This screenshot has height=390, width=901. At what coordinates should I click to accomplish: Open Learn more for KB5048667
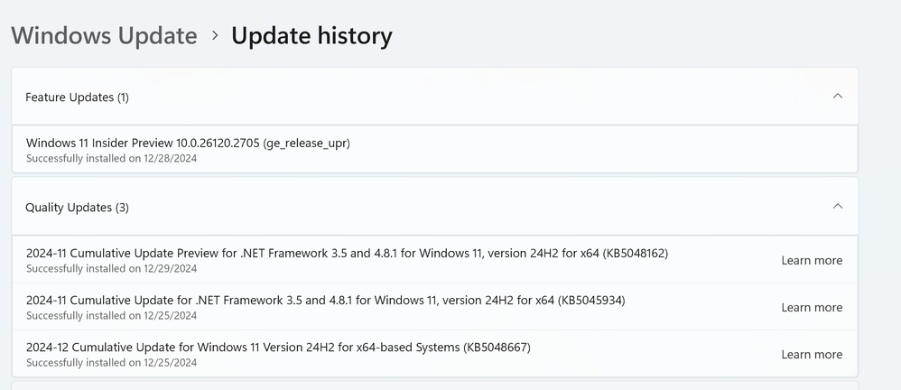812,355
